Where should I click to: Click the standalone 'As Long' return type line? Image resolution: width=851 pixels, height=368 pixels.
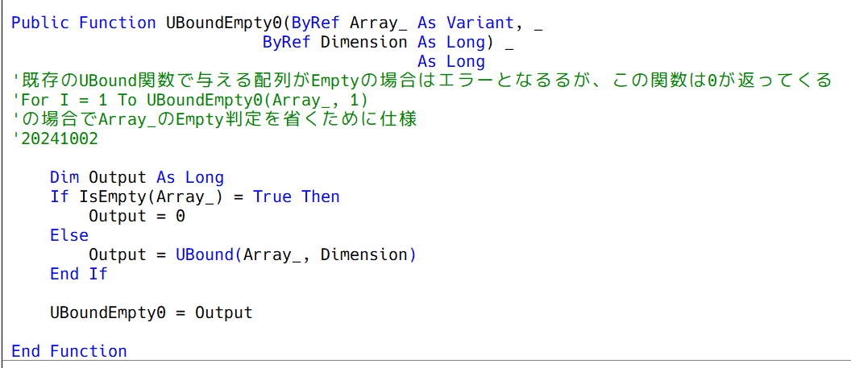coord(451,61)
